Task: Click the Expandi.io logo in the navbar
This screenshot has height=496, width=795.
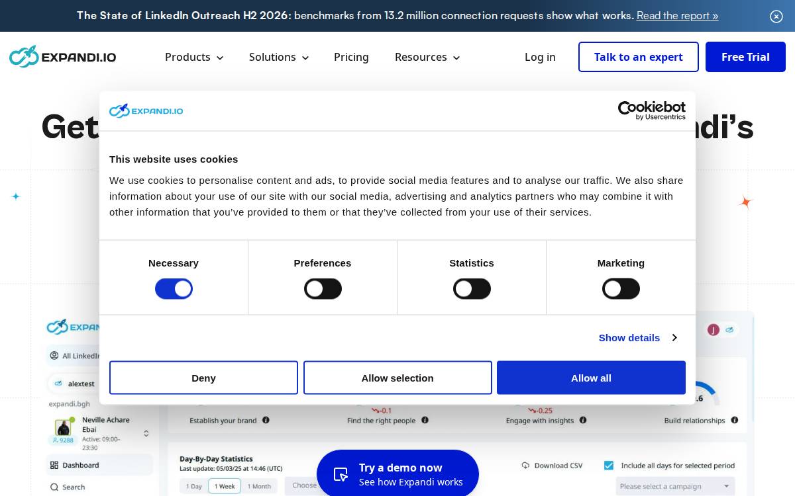Action: point(63,57)
